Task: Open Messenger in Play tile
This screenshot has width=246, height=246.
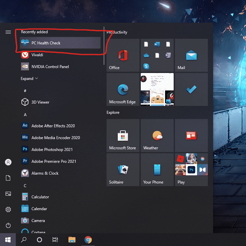Action: (x=203, y=159)
